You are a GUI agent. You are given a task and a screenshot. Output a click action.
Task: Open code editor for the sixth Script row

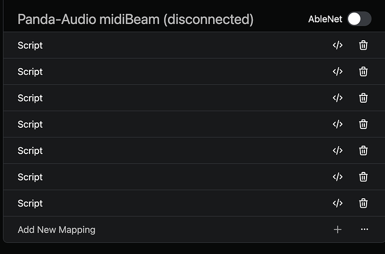click(x=338, y=176)
